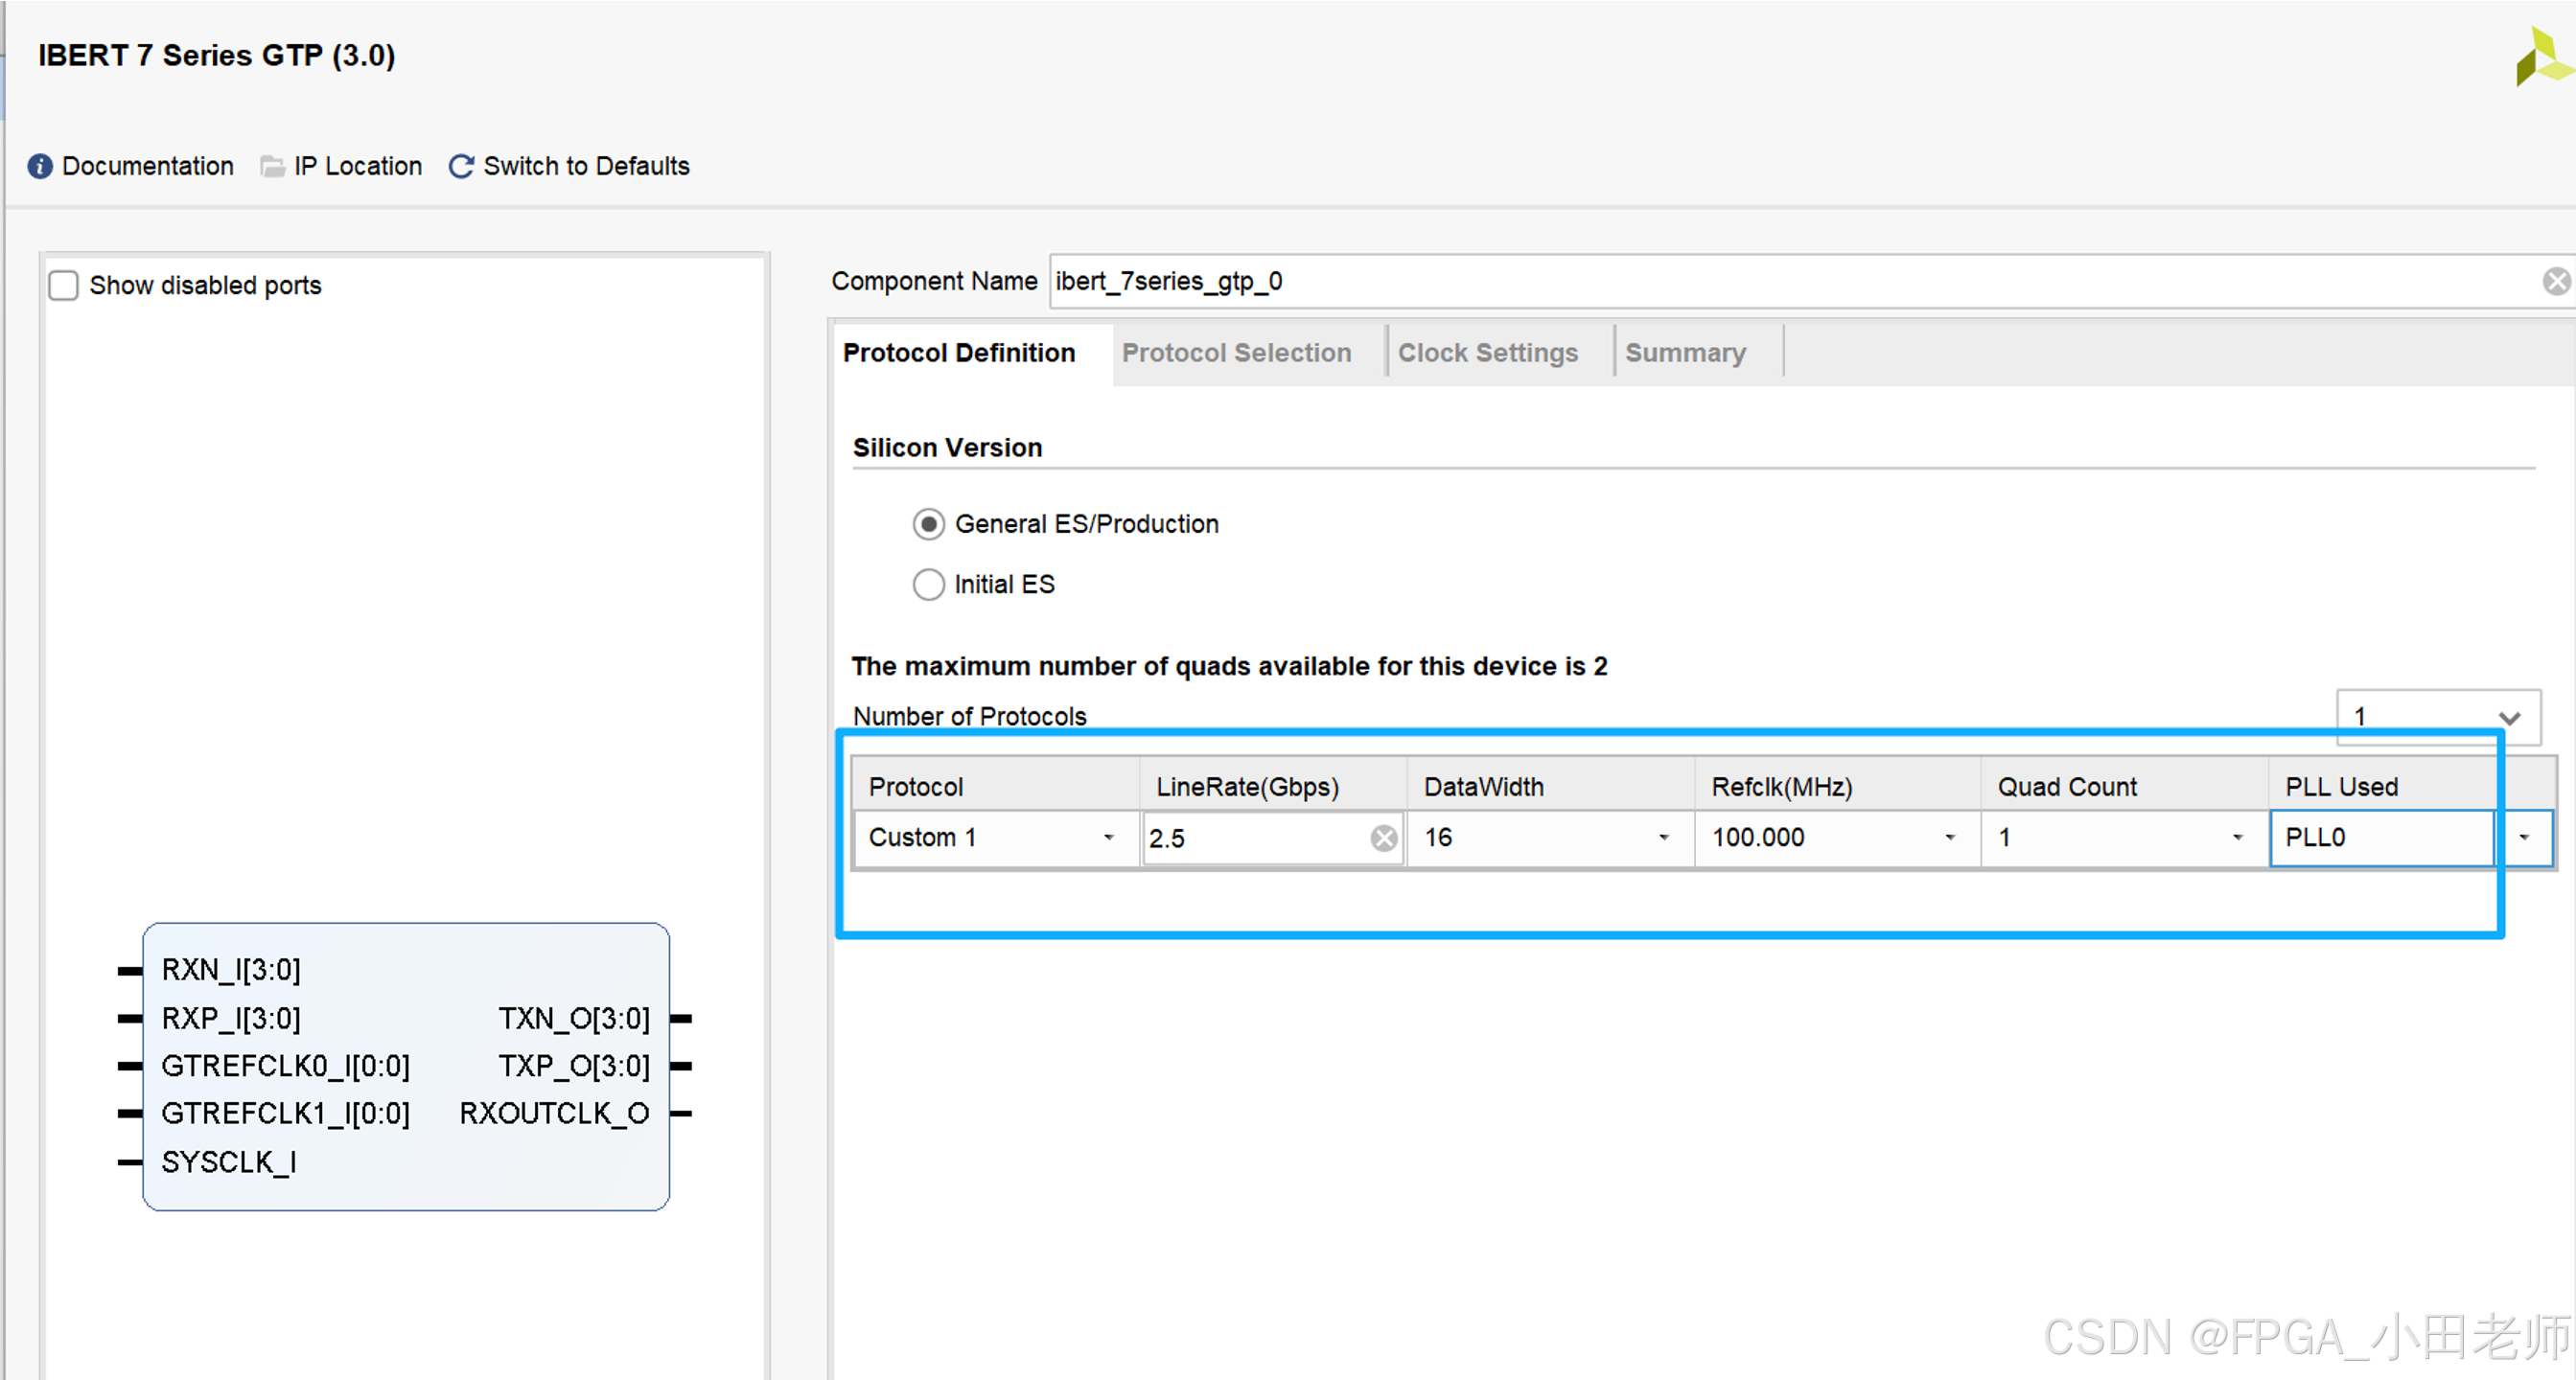
Task: Open the DataWidth 16 dropdown
Action: [x=1663, y=838]
